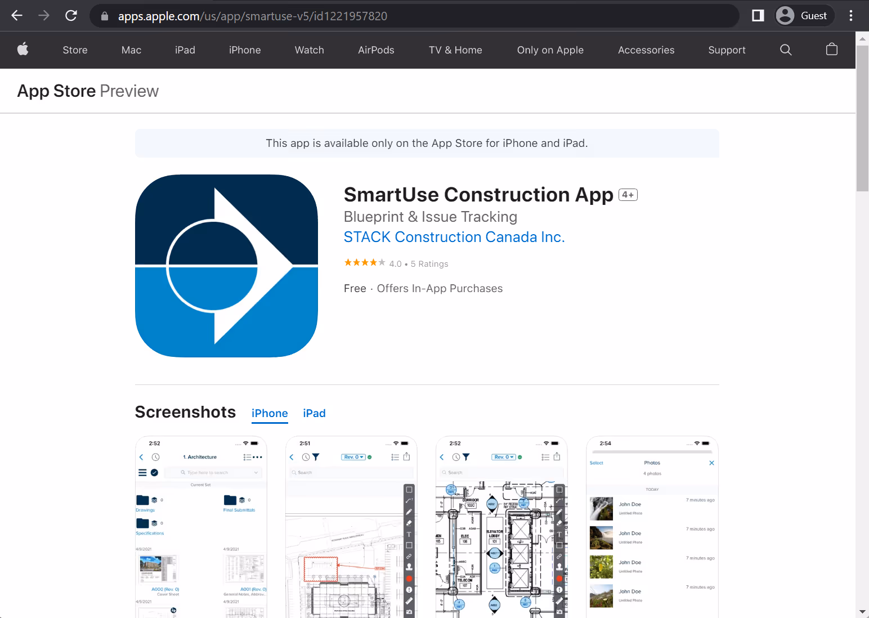Open the floor plan blueprint screenshot
The height and width of the screenshot is (618, 869).
501,527
